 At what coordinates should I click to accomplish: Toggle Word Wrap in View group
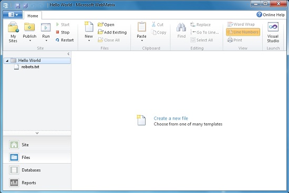tap(241, 24)
